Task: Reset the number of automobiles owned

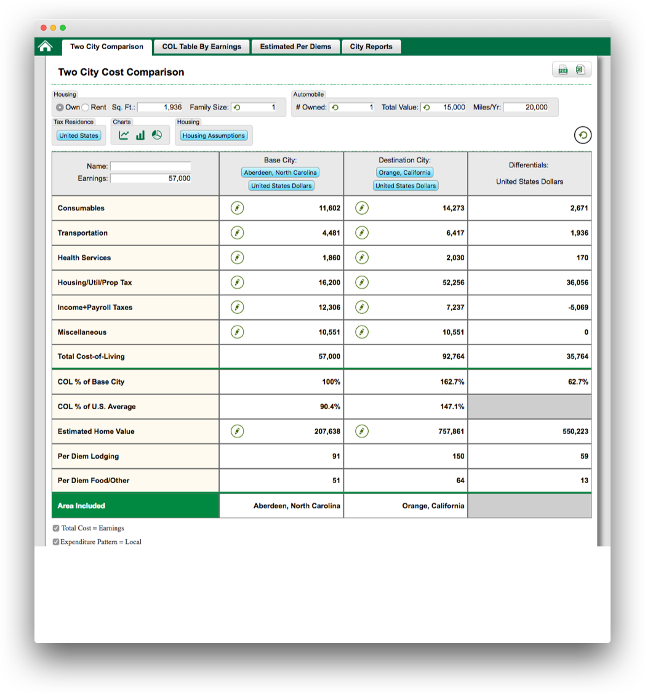Action: click(335, 108)
